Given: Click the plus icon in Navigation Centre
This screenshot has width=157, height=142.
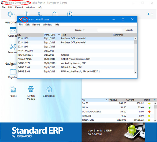Looking at the screenshot, I should click(148, 14).
